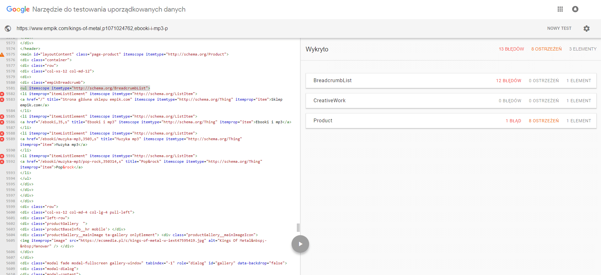Click the error icon on line 5589
601x275 pixels.
2,139
